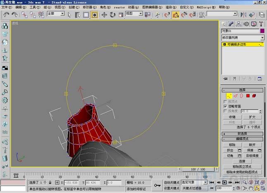
Task: Toggle 自动关键点 auto key button
Action: pos(172,182)
